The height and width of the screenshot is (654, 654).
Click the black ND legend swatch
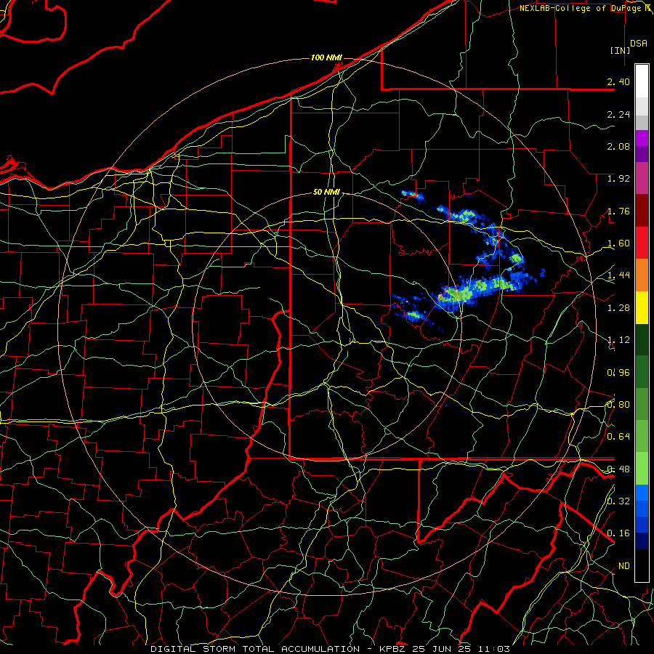click(642, 565)
